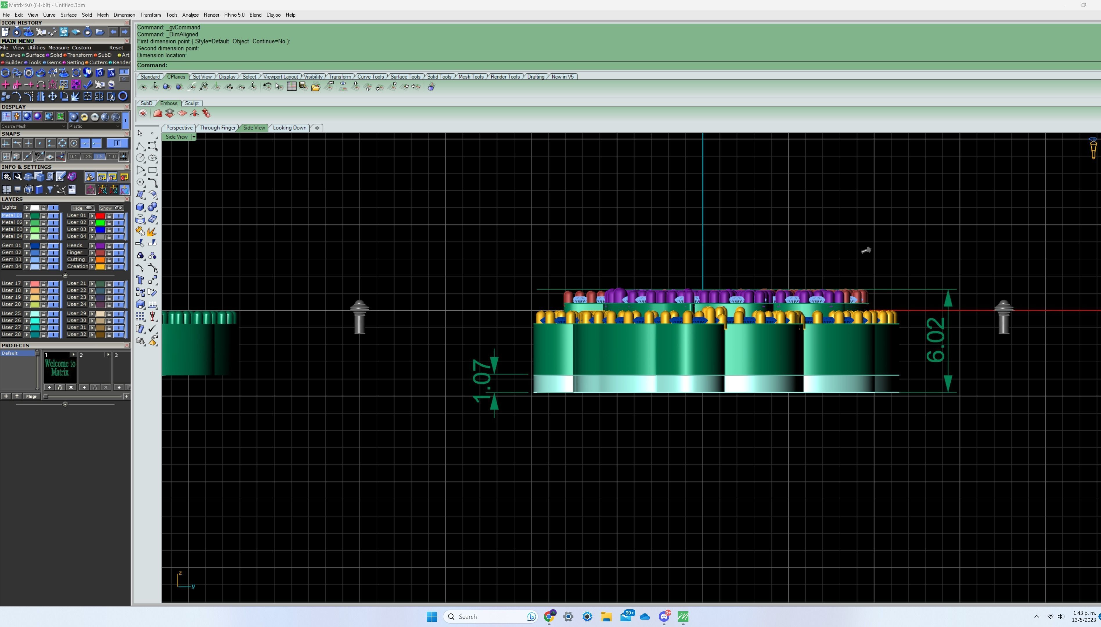Screen dimensions: 1101x627
Task: Switch to the Perspective viewport tab
Action: pos(179,128)
